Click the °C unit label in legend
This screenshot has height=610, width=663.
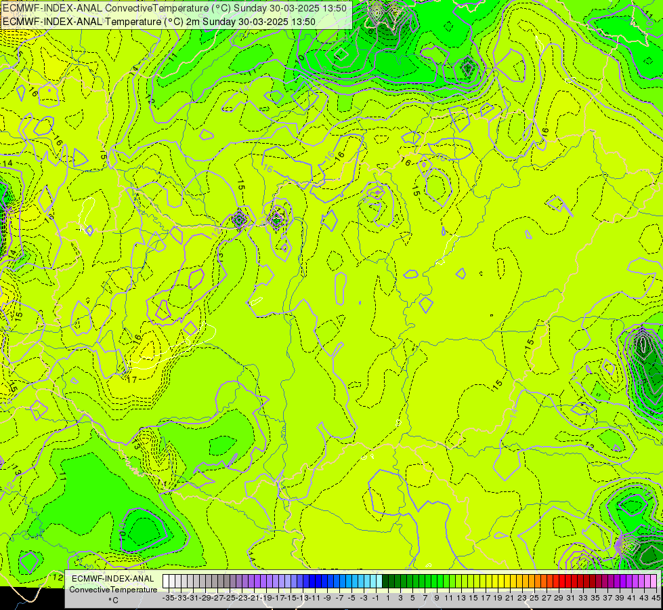[x=113, y=601]
